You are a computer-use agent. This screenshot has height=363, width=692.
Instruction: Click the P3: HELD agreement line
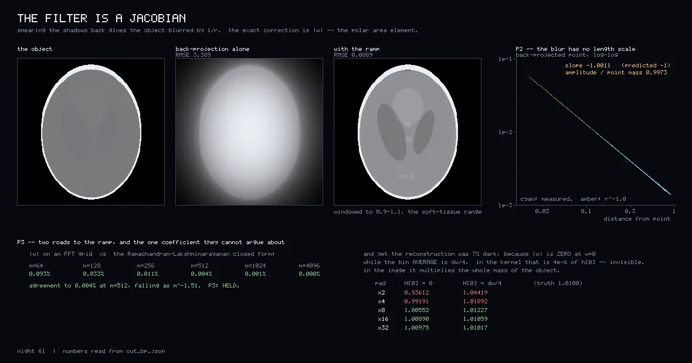[x=134, y=286]
